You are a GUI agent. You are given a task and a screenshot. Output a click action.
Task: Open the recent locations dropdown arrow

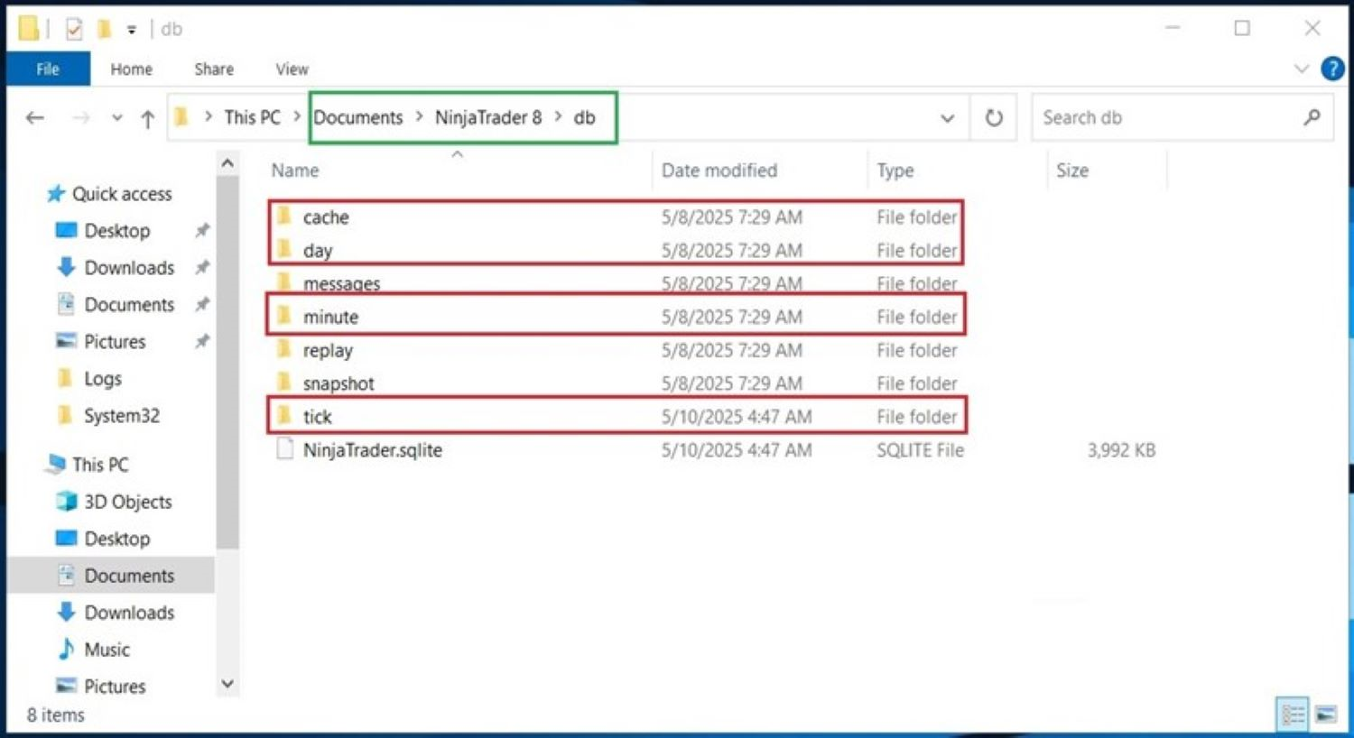click(x=116, y=118)
